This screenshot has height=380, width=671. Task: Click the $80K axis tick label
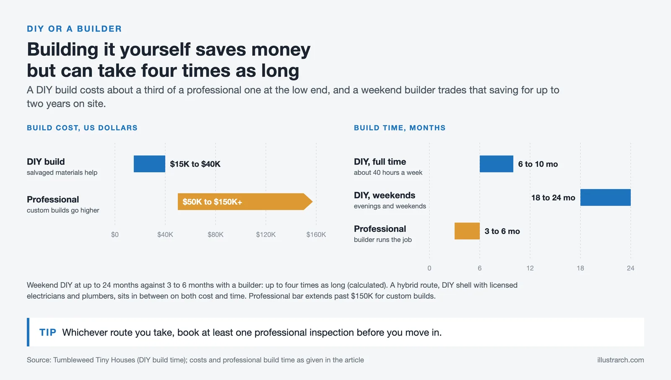click(x=216, y=234)
